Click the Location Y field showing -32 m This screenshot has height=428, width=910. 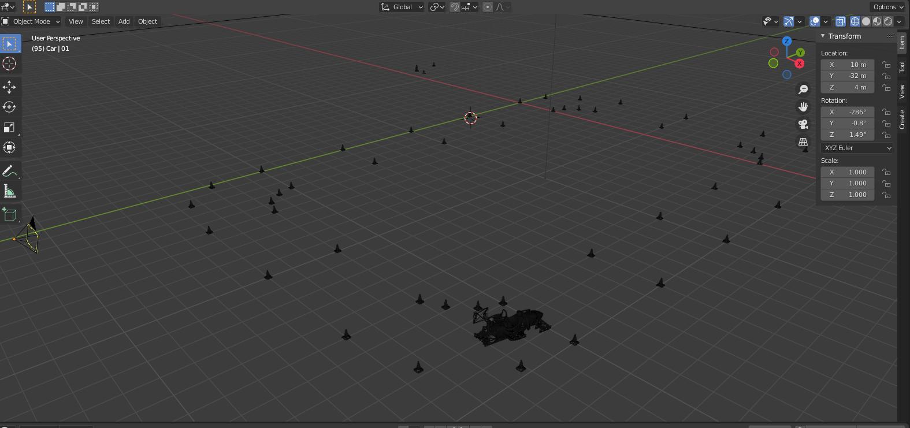[848, 76]
